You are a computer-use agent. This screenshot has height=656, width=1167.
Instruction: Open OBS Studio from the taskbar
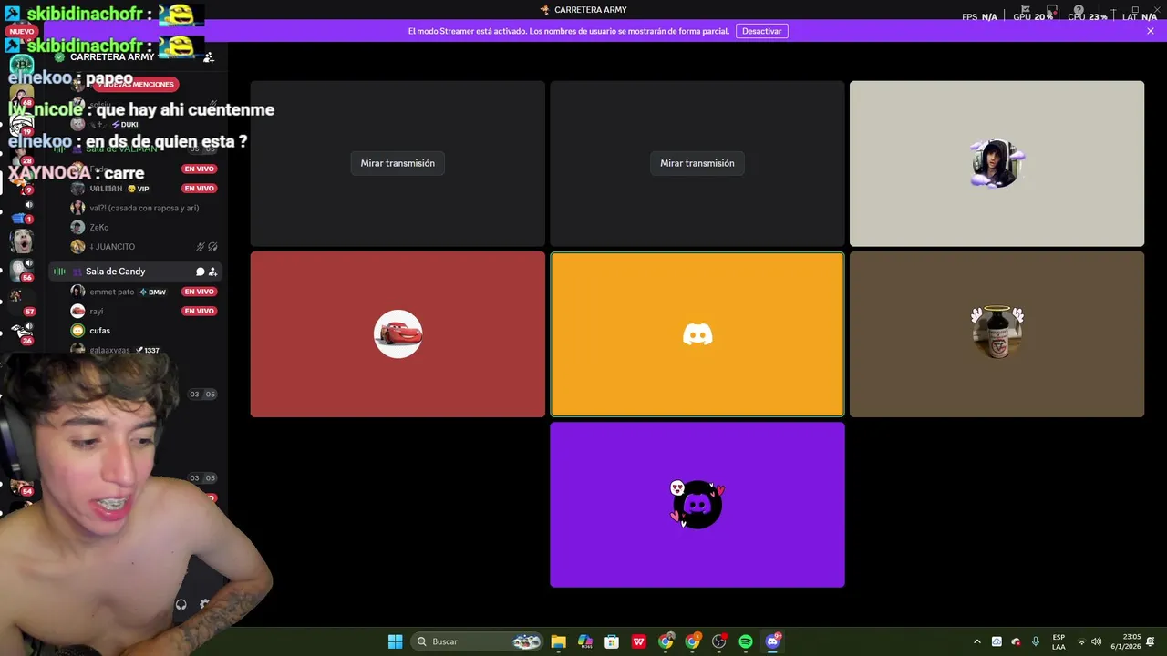click(x=718, y=641)
